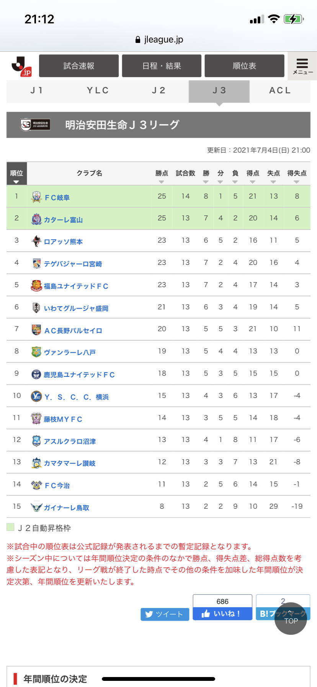Tap the J.League .jp logo
Viewport: 317px width, 687px height.
coord(21,66)
